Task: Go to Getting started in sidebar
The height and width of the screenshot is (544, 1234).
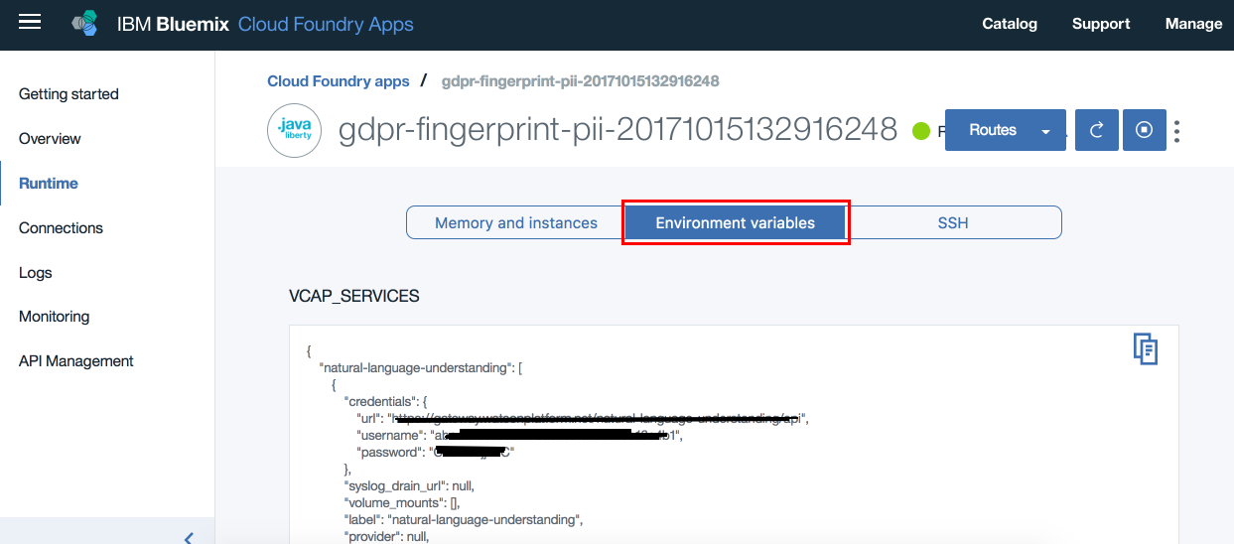Action: pos(69,94)
